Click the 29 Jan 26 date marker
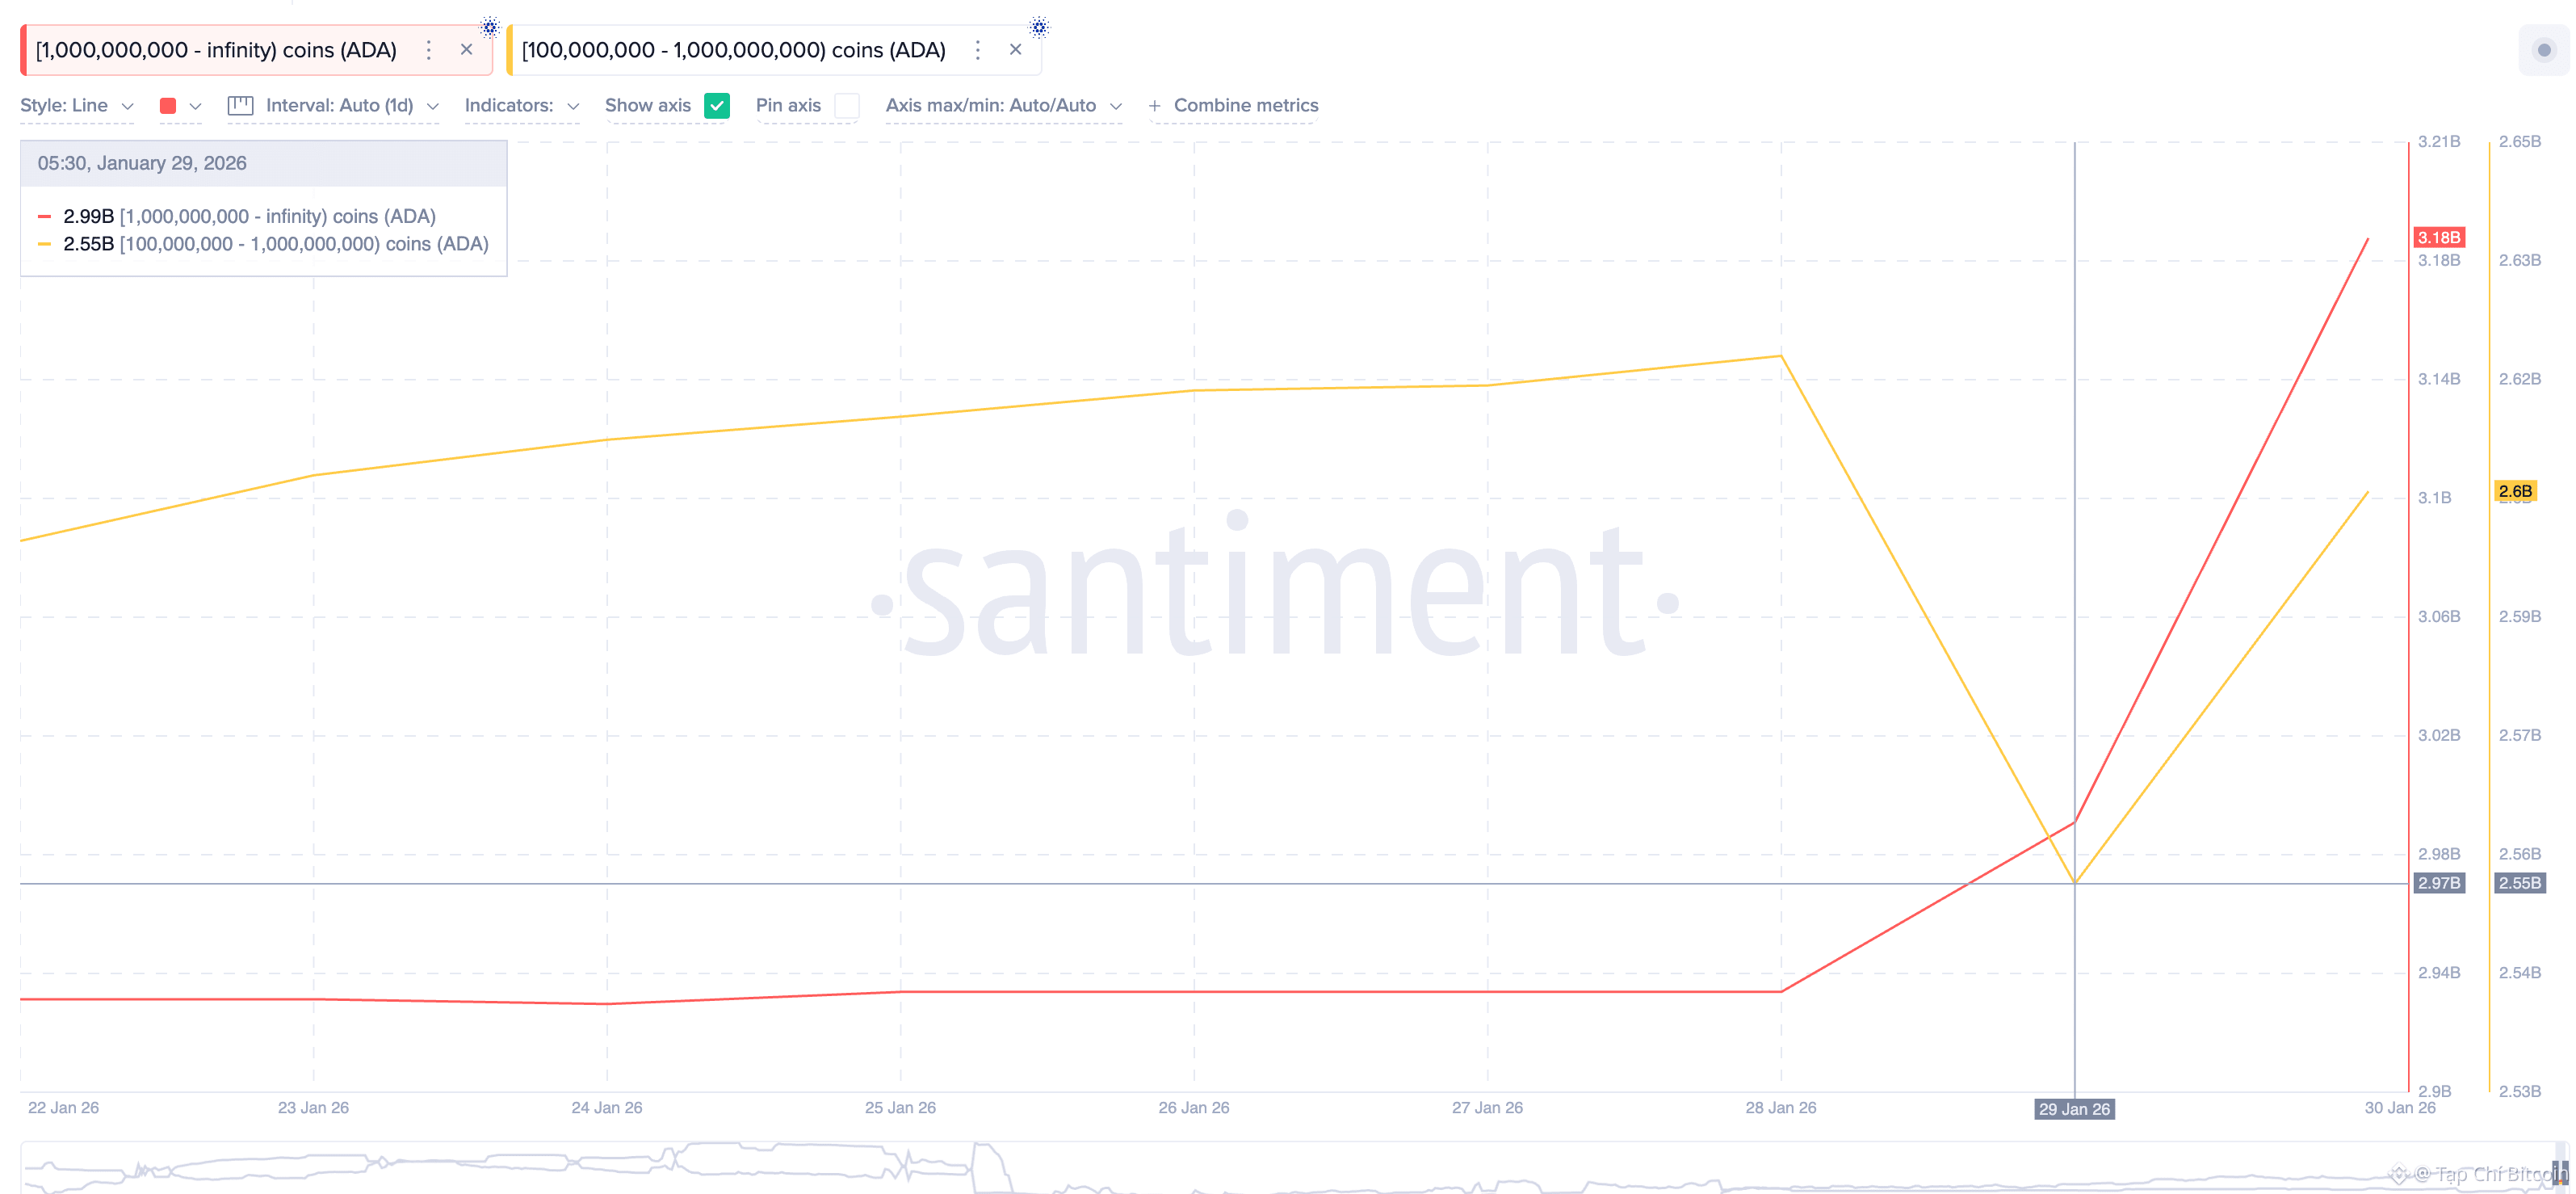Image resolution: width=2576 pixels, height=1194 pixels. click(2074, 1109)
